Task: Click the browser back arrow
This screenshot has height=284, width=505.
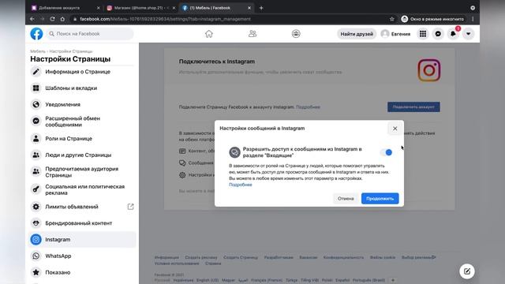Action: 32,19
